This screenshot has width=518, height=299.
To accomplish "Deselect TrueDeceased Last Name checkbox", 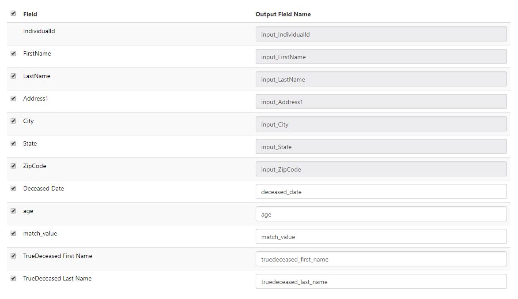I will (x=13, y=278).
